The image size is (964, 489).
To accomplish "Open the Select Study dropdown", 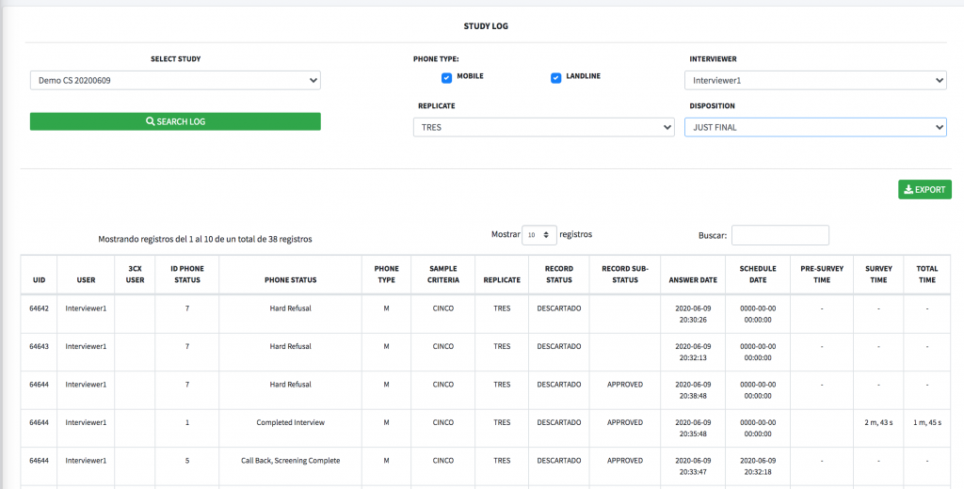I will (x=175, y=81).
